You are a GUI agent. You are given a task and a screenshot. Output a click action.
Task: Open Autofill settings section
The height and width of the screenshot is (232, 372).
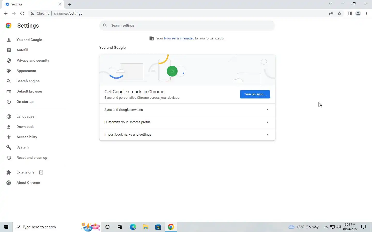(x=22, y=50)
